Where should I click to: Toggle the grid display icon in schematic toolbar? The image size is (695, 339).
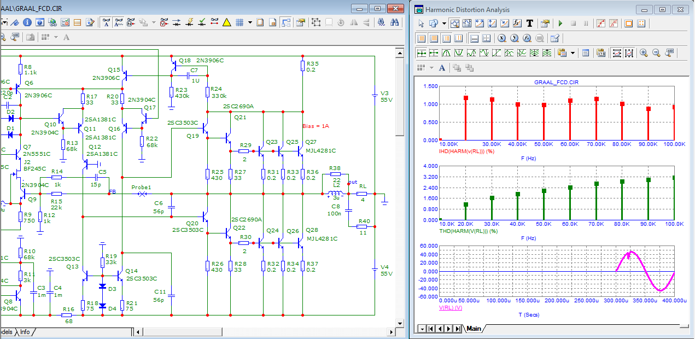(x=240, y=22)
